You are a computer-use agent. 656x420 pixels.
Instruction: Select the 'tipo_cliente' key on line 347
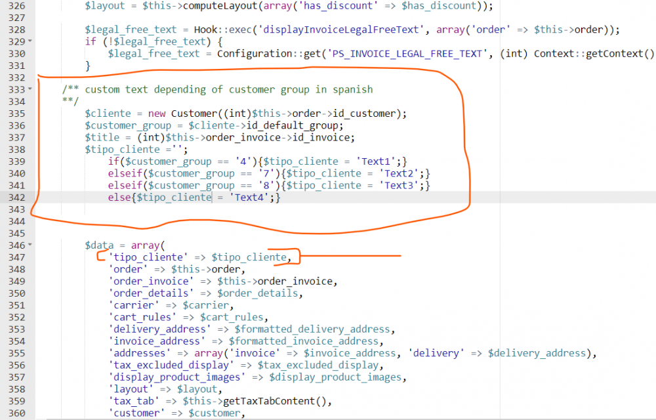(x=148, y=257)
